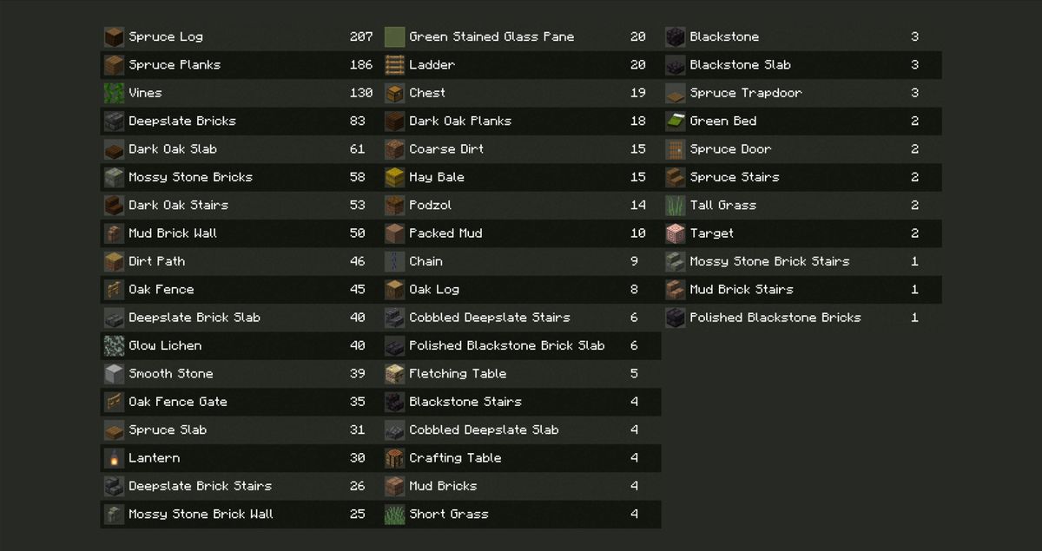Click the Vines item icon

(x=115, y=93)
